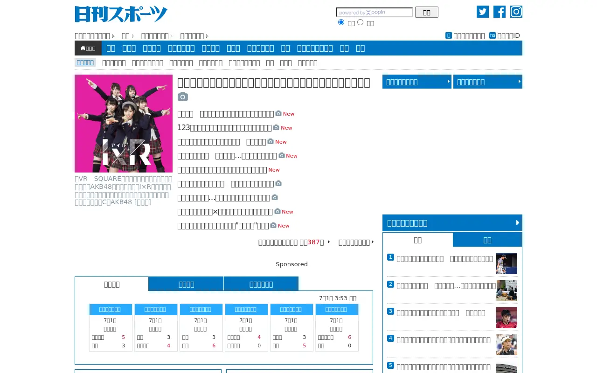Open the top-right link ending in "ID"

click(509, 35)
